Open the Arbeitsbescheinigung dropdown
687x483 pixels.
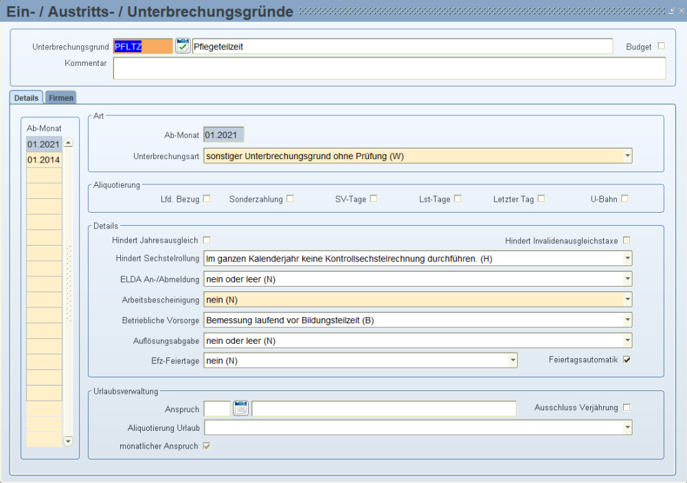point(627,300)
